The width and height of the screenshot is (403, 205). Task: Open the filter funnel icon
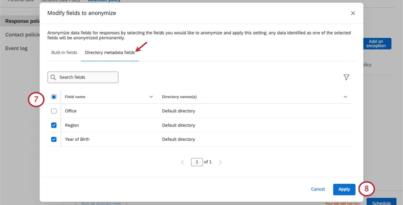(346, 77)
